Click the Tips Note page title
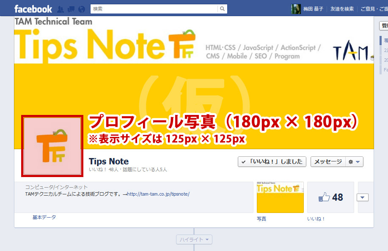The image size is (388, 251). coord(109,161)
